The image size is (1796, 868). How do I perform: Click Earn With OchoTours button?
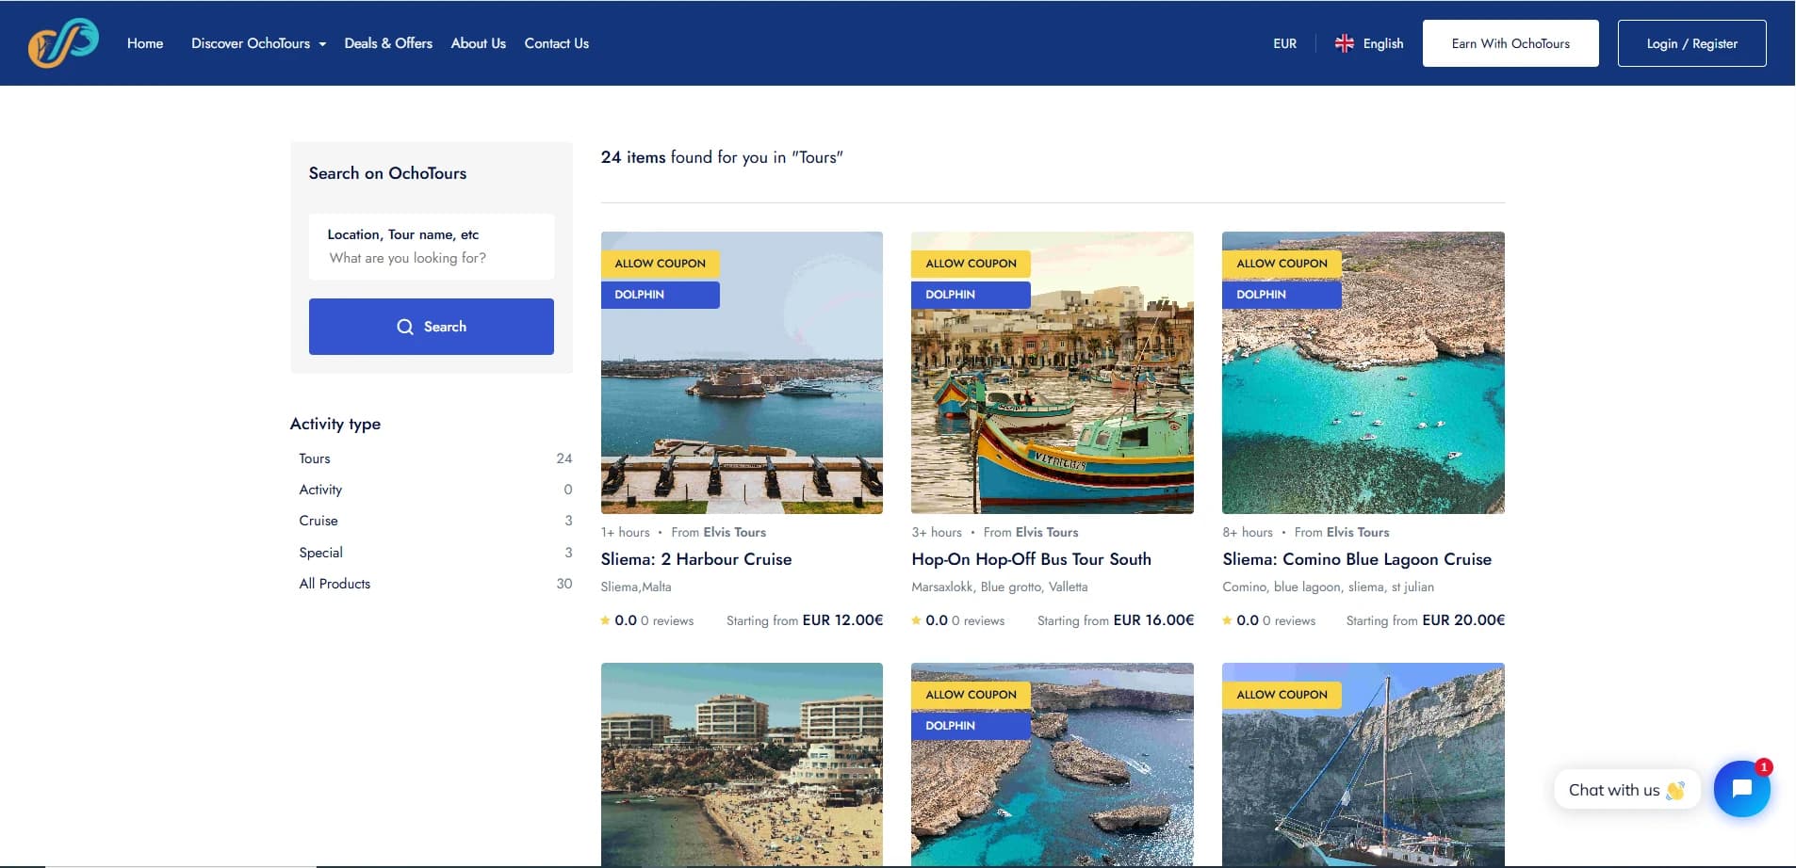pyautogui.click(x=1510, y=43)
